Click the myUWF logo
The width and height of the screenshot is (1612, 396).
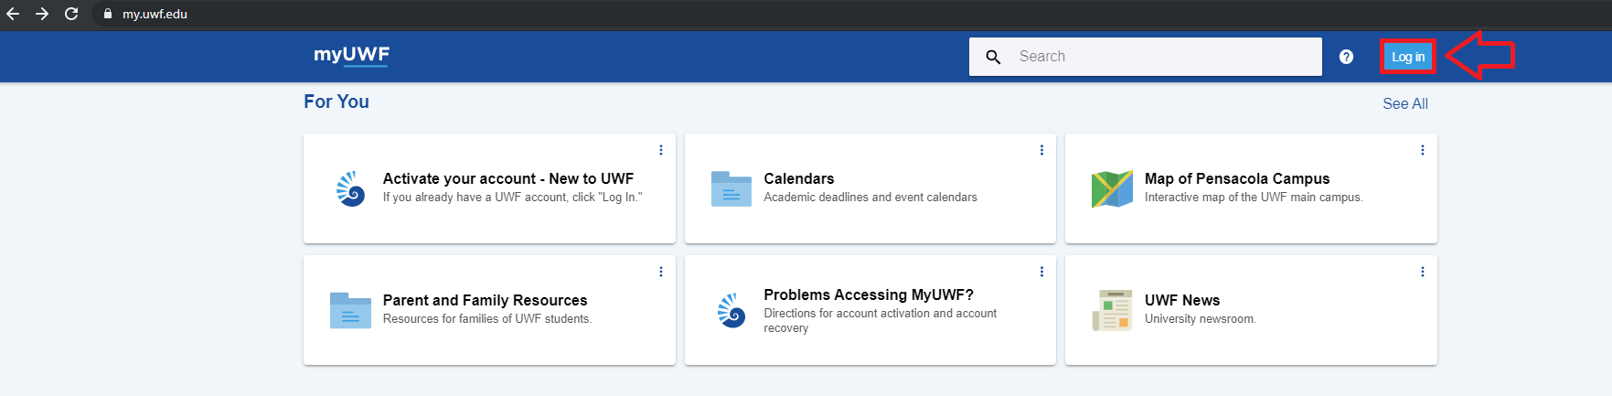click(352, 55)
